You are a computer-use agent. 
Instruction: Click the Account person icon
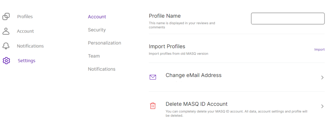pos(6,31)
